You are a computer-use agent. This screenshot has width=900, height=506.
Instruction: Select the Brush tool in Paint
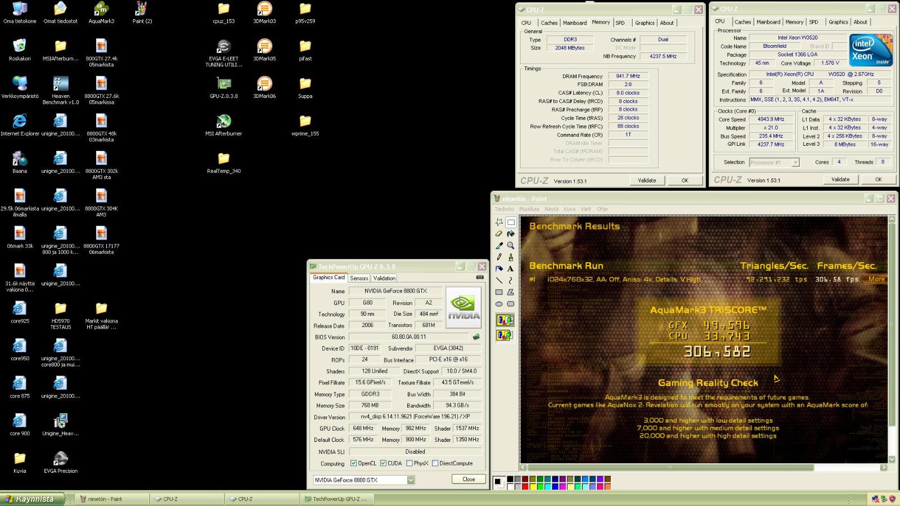(511, 257)
